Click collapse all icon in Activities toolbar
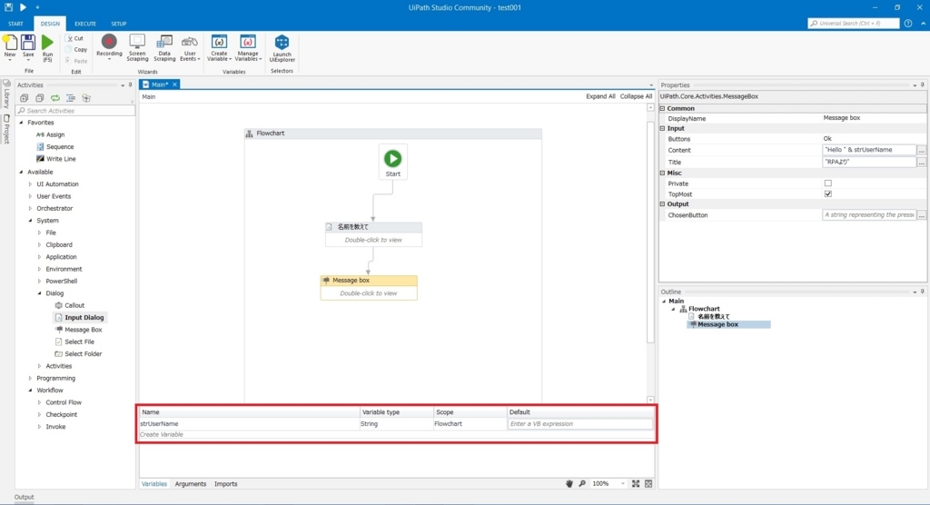930x505 pixels. coord(40,98)
